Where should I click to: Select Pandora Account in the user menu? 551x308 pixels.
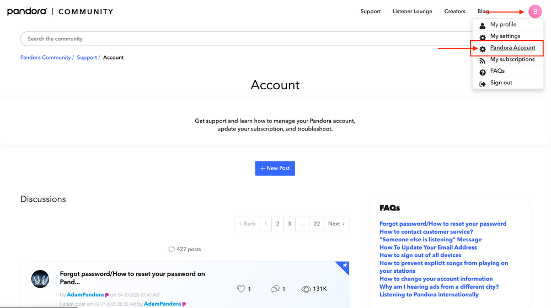[512, 47]
